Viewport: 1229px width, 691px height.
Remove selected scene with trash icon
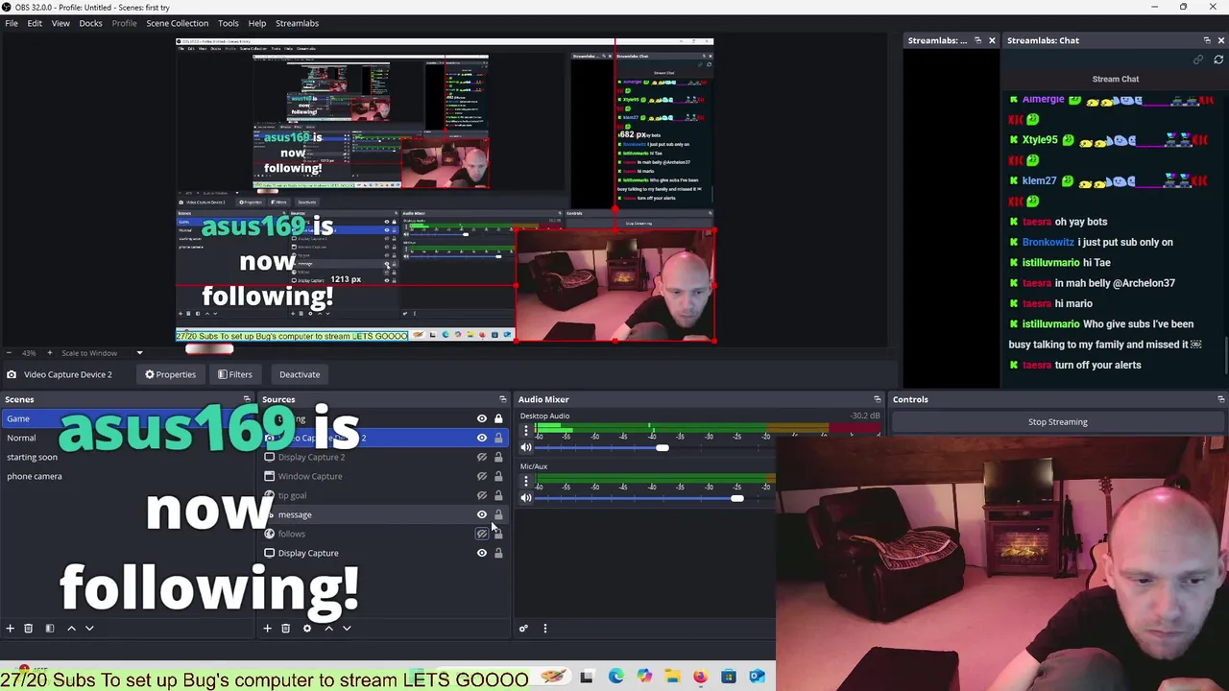click(28, 629)
